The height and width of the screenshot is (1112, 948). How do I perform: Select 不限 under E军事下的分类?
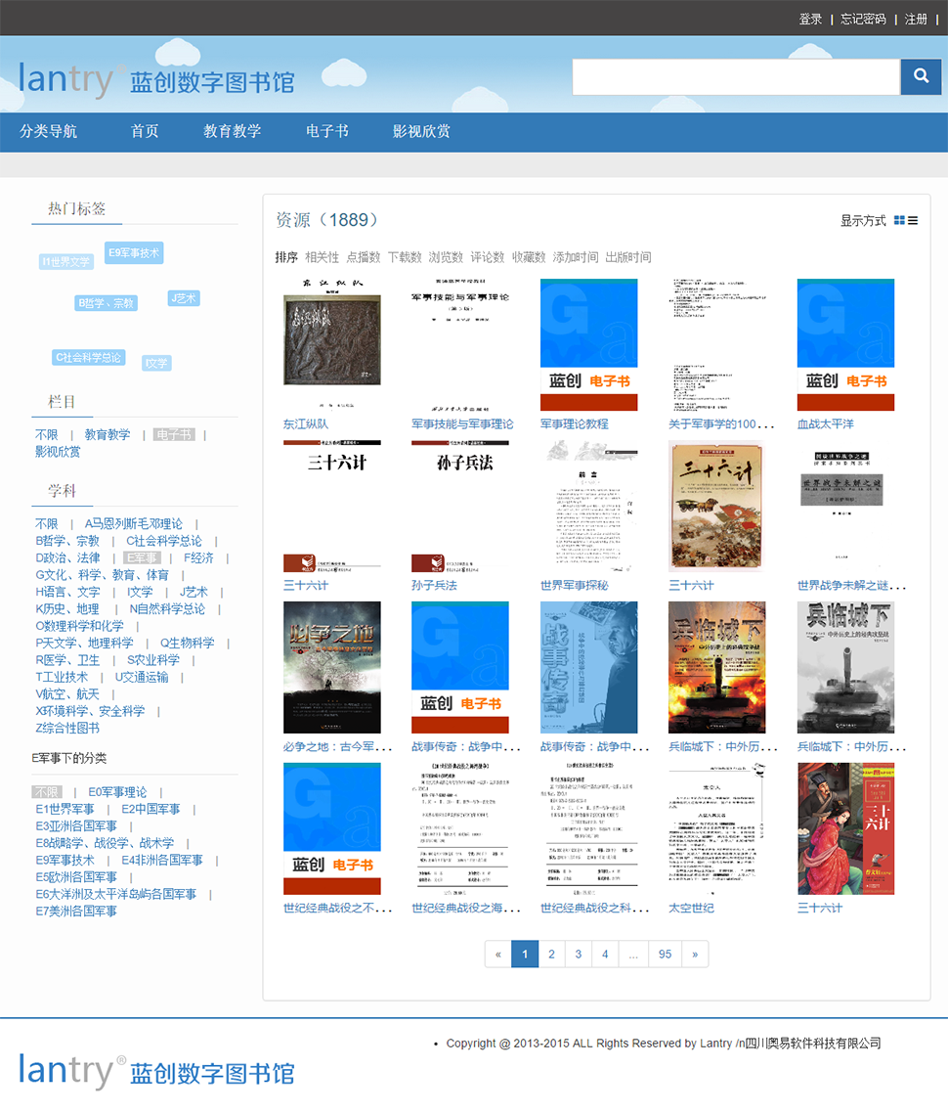click(x=47, y=792)
